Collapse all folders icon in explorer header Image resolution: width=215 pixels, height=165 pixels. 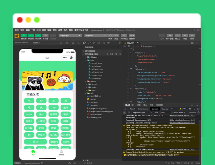(x=120, y=54)
